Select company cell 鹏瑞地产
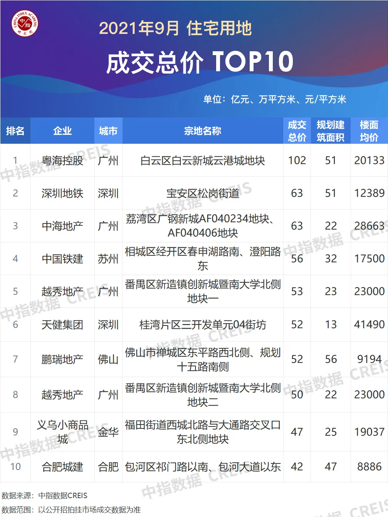Screen dimensions: 388x517 coord(62,359)
